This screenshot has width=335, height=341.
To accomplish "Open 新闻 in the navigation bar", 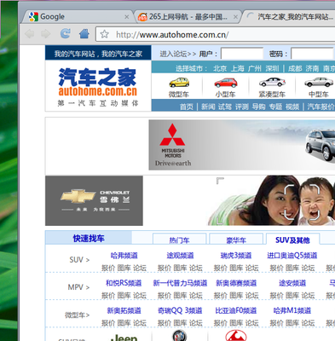I will click(x=208, y=107).
